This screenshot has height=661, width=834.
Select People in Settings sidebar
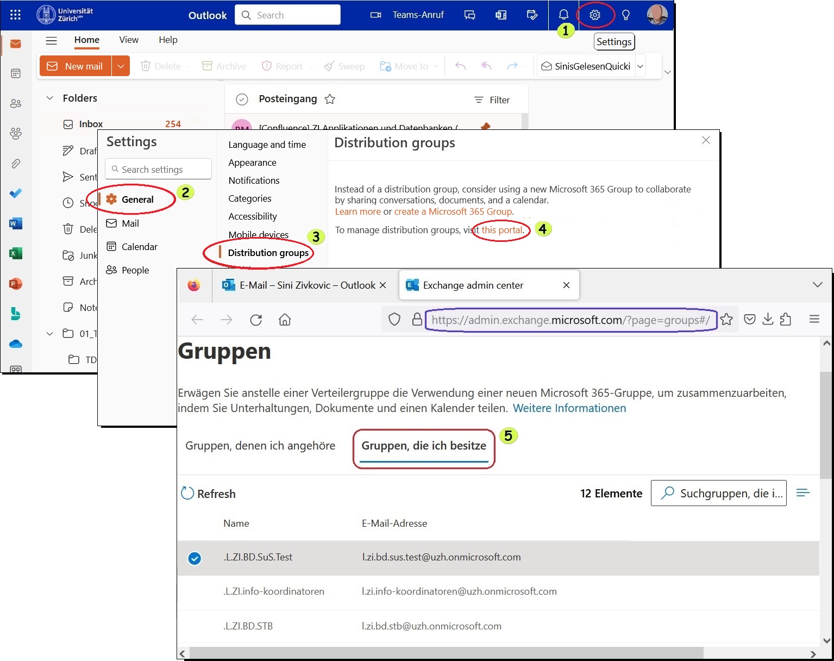tap(127, 270)
